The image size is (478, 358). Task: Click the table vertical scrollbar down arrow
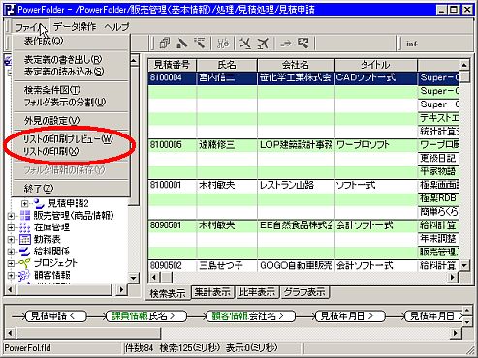click(x=464, y=266)
